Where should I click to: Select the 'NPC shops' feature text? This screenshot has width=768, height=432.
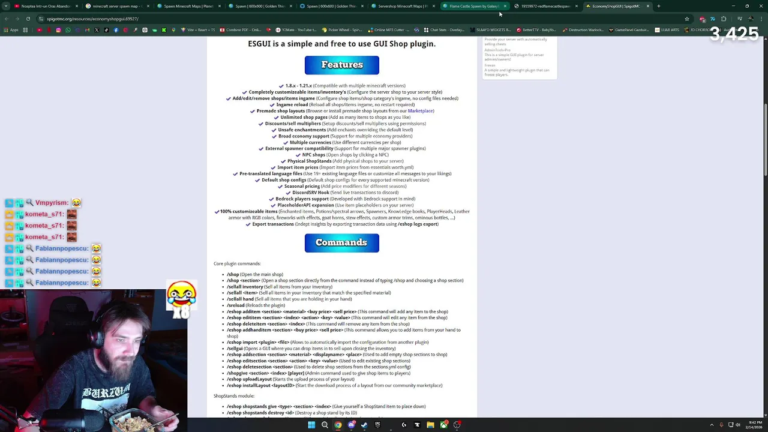(314, 155)
